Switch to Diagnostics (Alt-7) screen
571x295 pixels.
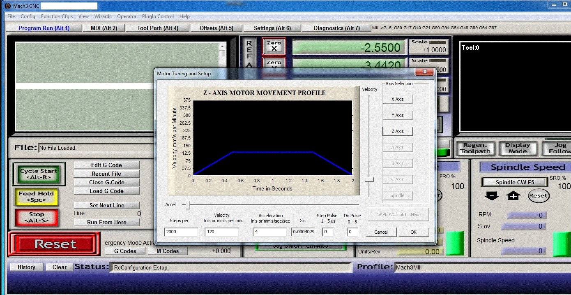336,28
